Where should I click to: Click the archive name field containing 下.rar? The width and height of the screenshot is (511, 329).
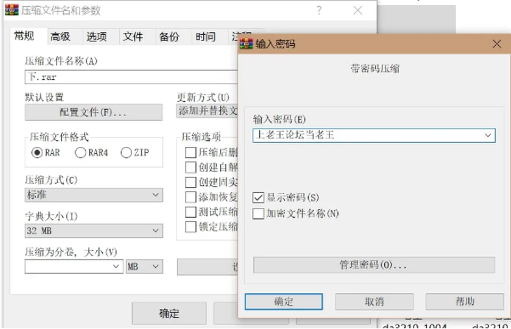pyautogui.click(x=131, y=77)
